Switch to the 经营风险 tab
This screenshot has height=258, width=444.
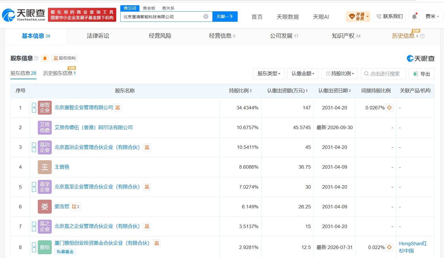click(160, 36)
